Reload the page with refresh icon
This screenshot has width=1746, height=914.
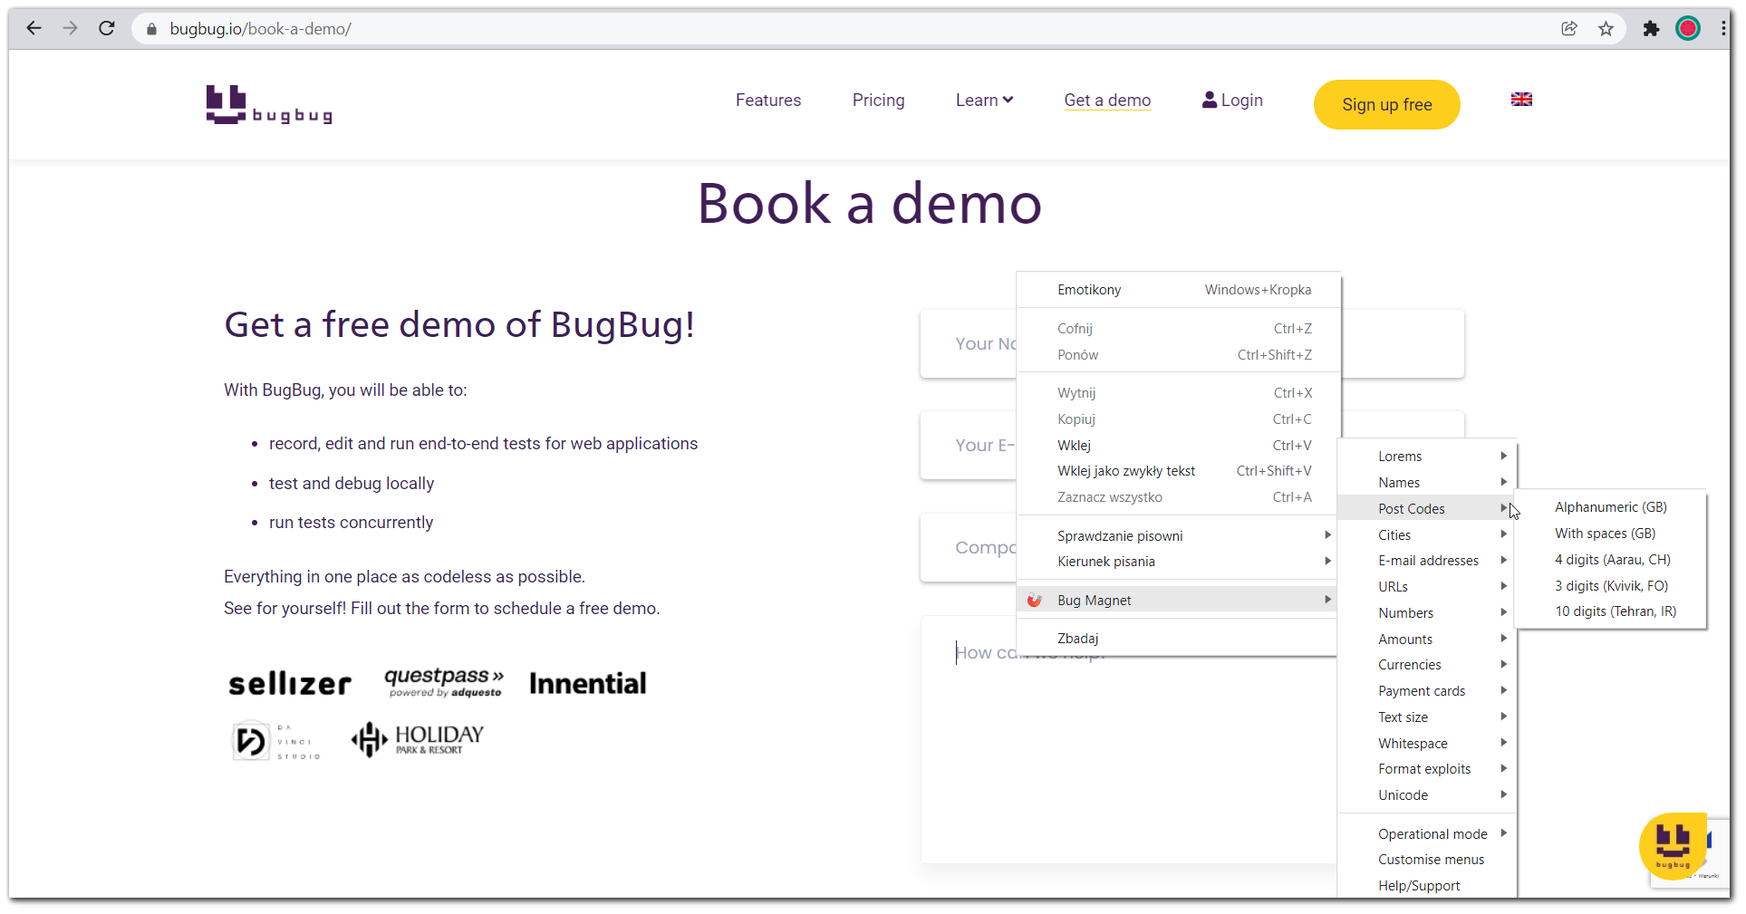[x=107, y=28]
